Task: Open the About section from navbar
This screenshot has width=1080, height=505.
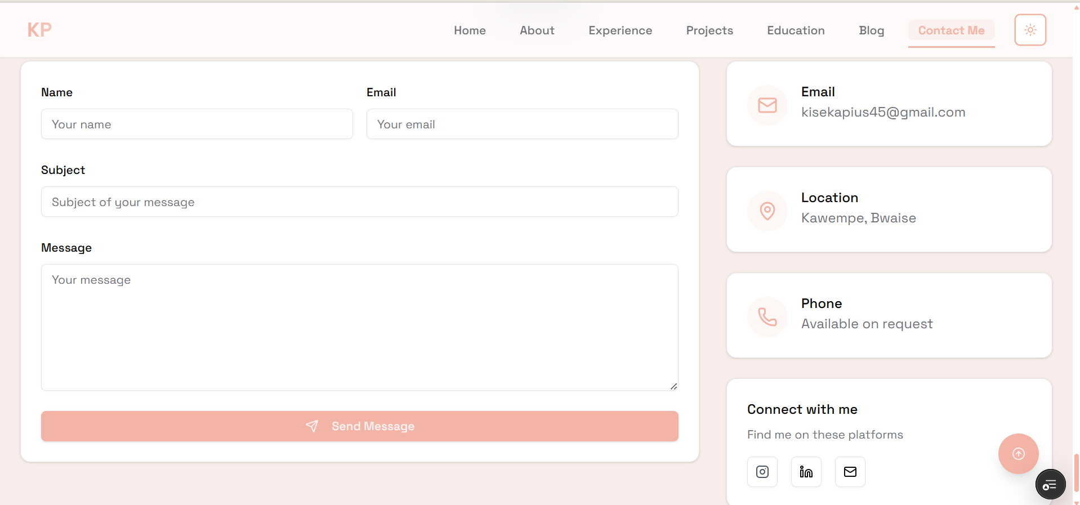Action: (x=537, y=30)
